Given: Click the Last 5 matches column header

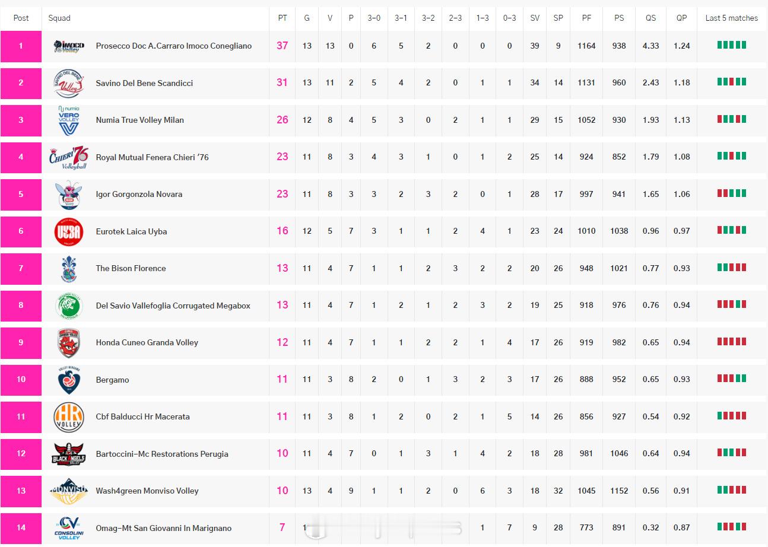Looking at the screenshot, I should coord(732,18).
